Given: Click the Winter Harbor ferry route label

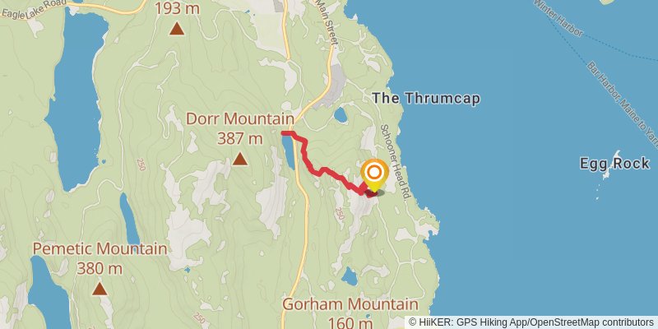Looking at the screenshot, I should pos(558,18).
